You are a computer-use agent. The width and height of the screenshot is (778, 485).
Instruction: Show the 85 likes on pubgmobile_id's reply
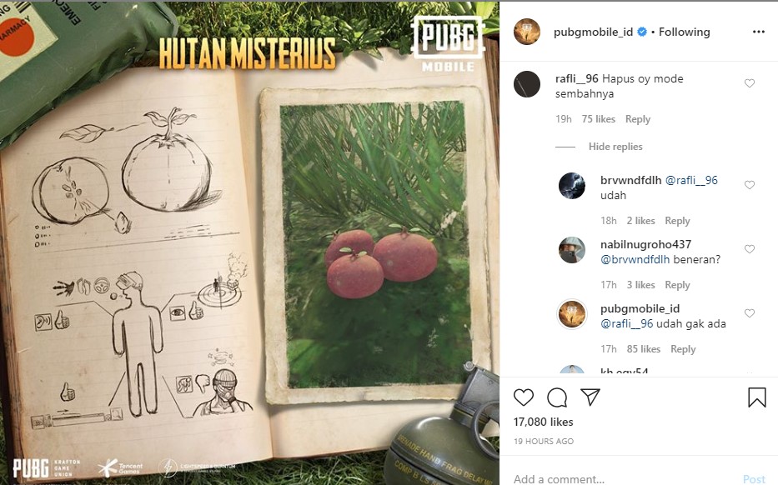(644, 349)
